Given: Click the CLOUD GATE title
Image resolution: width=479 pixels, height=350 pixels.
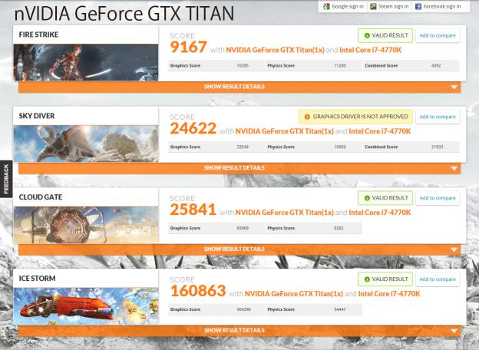Looking at the screenshot, I should pyautogui.click(x=41, y=197).
